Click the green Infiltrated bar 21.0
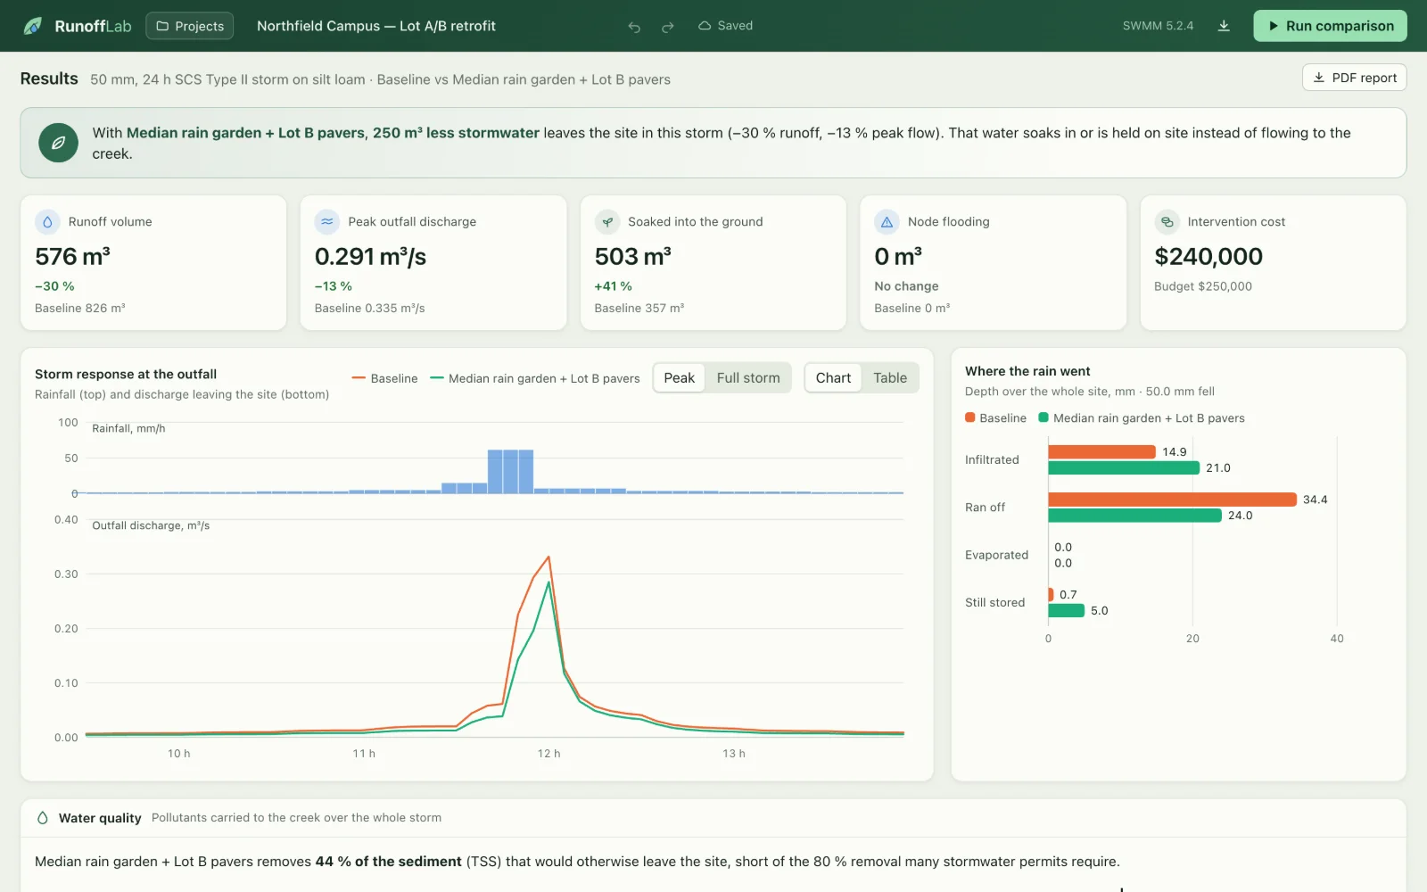 pyautogui.click(x=1124, y=467)
